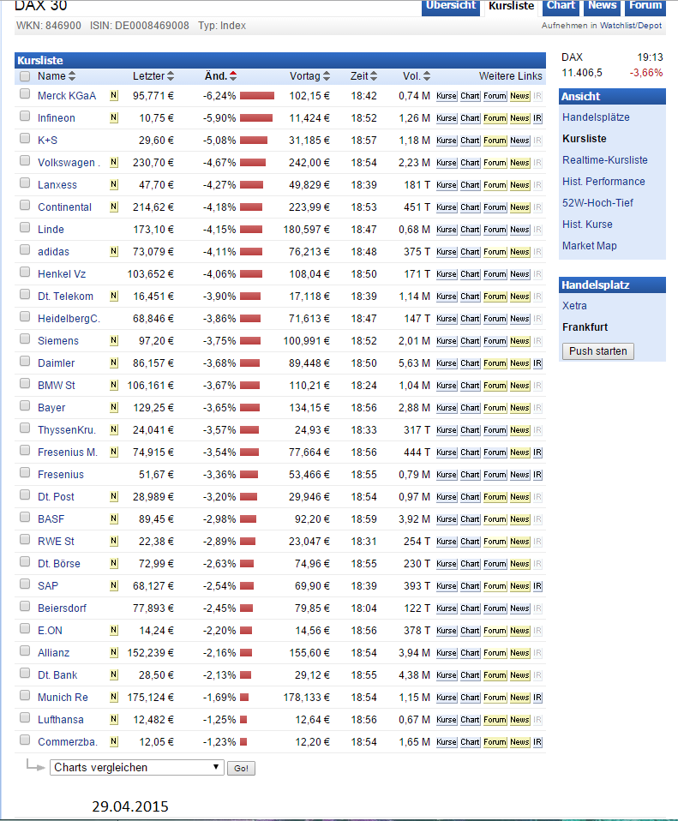
Task: Open the Chart tab at the top
Action: tap(561, 6)
